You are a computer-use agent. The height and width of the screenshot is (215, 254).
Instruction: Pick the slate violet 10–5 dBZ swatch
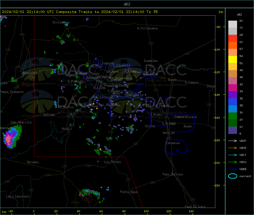[x=233, y=130]
